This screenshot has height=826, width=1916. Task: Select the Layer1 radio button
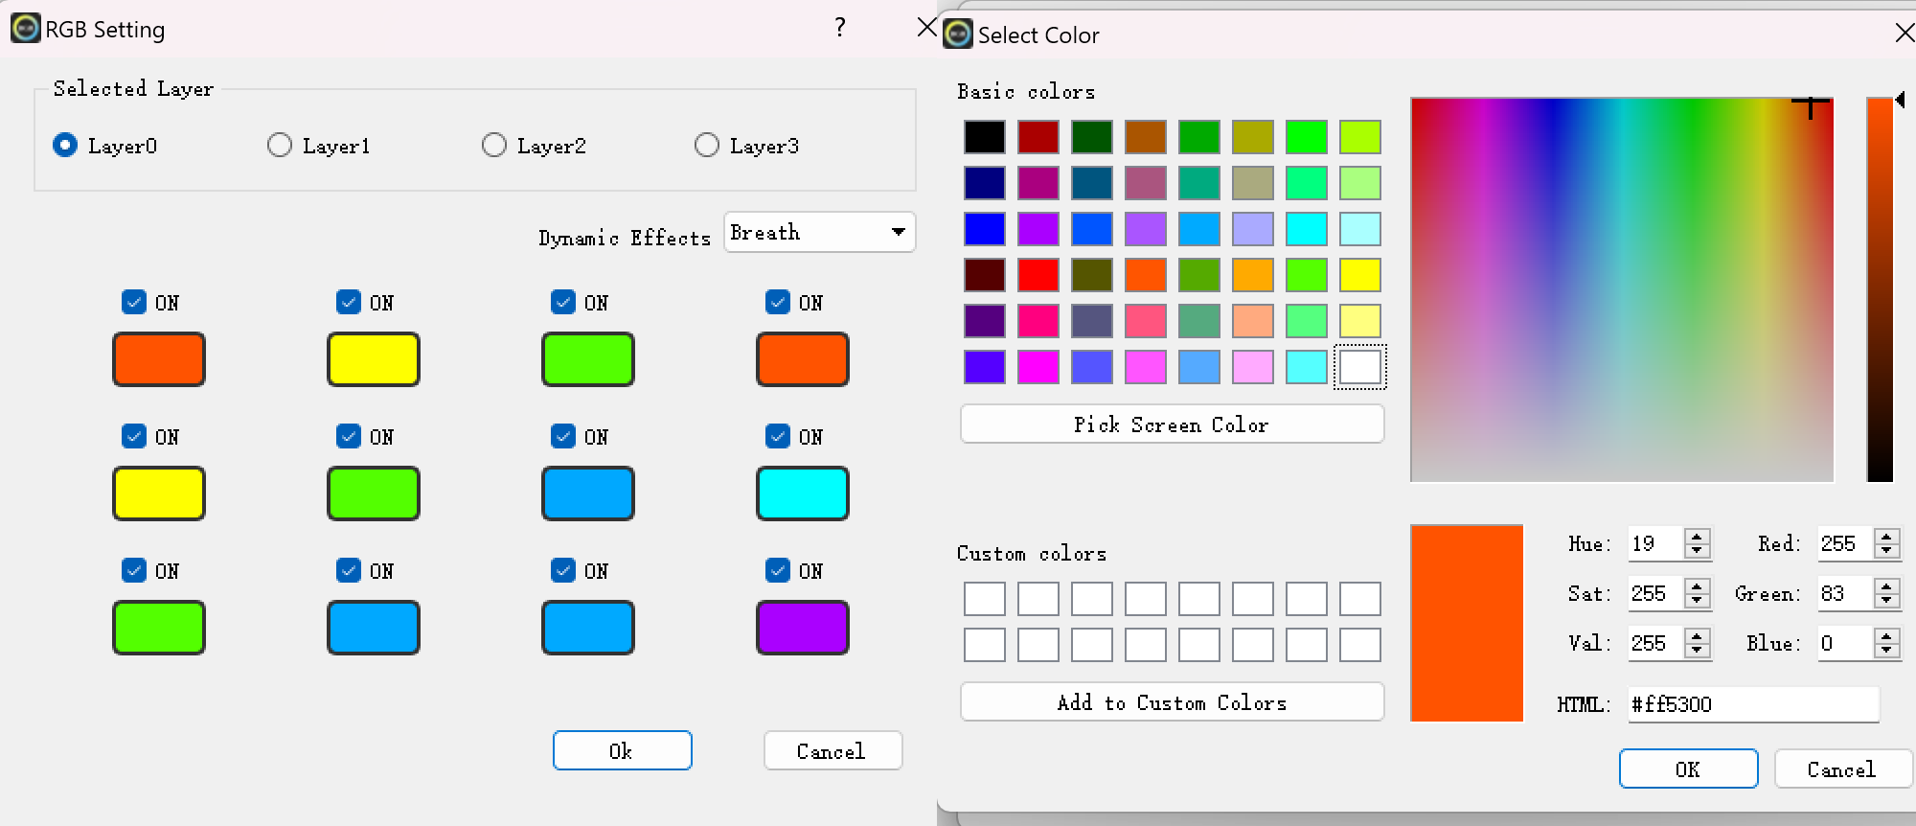point(280,145)
